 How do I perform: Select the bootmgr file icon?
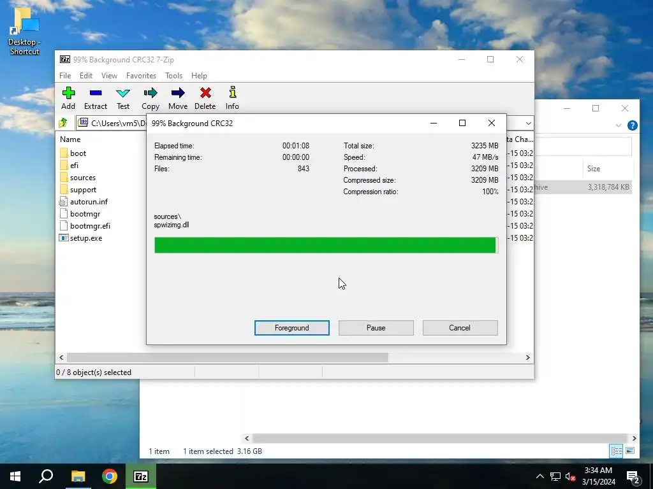[64, 214]
